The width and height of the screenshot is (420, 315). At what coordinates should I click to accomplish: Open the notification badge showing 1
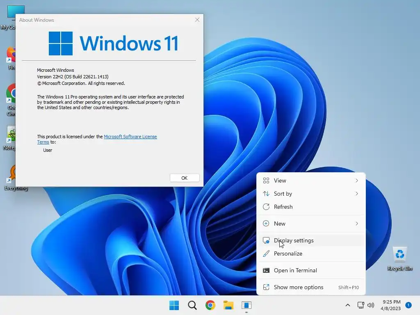click(409, 305)
